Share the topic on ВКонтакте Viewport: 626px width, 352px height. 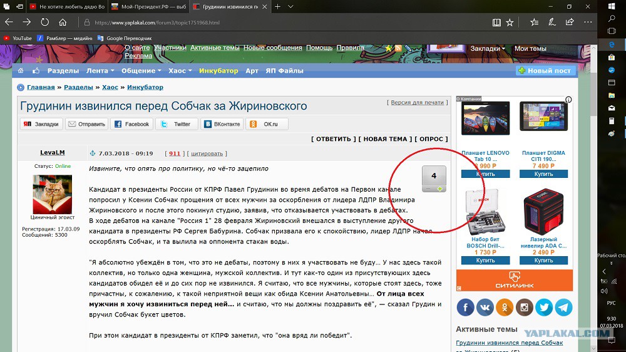[x=222, y=124]
